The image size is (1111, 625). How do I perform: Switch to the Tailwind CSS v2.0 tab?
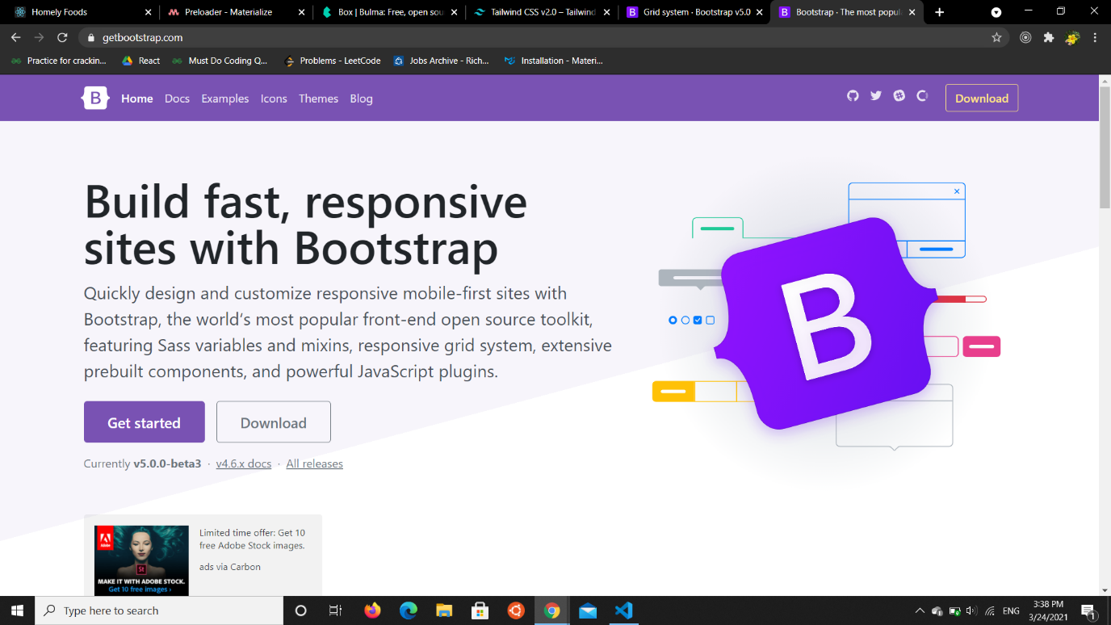pyautogui.click(x=541, y=12)
